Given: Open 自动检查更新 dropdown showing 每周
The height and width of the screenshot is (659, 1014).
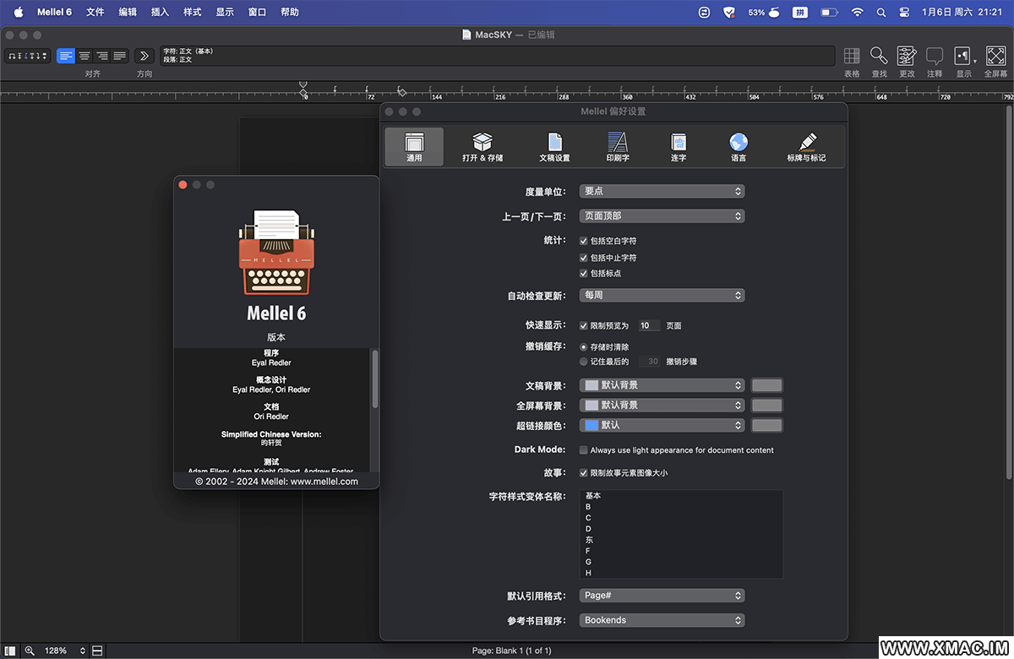Looking at the screenshot, I should click(662, 296).
